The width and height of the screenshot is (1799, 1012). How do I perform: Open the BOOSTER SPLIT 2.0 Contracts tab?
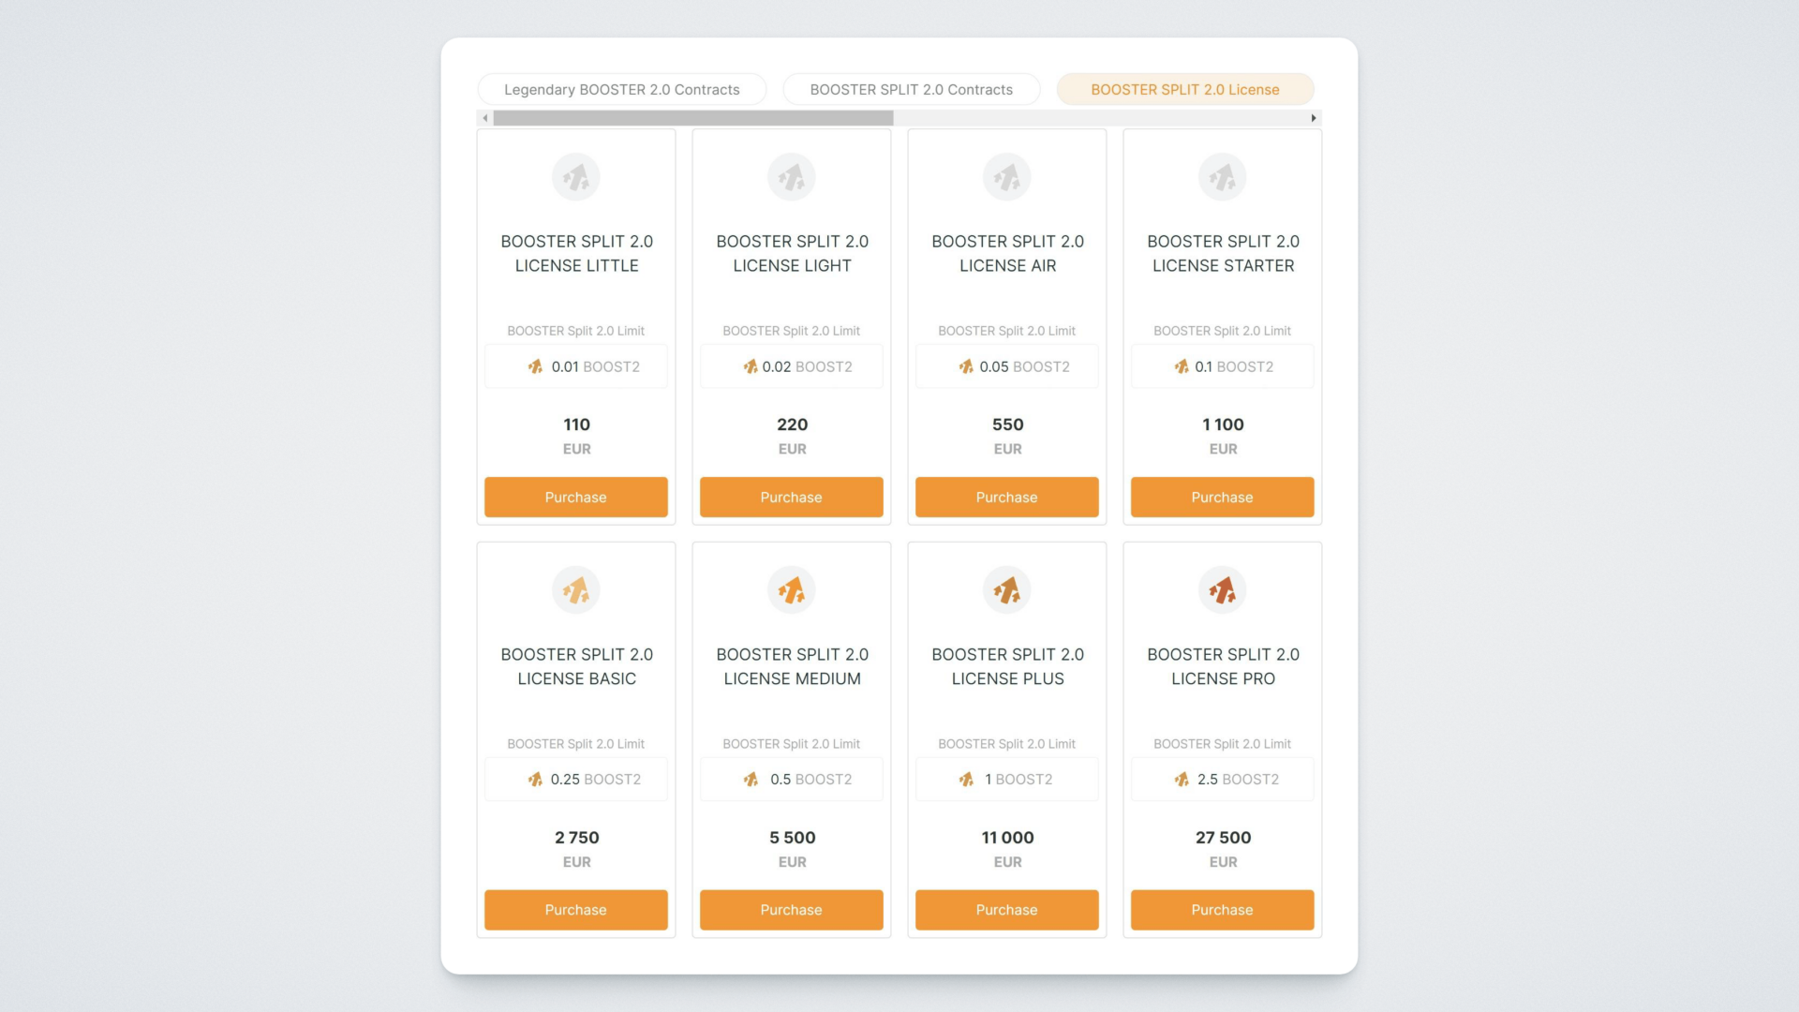(911, 90)
